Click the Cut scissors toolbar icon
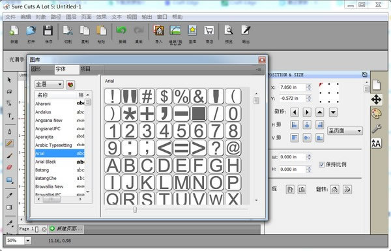391x251 pixels. click(x=68, y=31)
